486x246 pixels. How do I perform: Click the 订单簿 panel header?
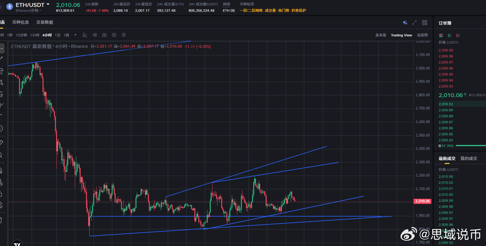445,23
